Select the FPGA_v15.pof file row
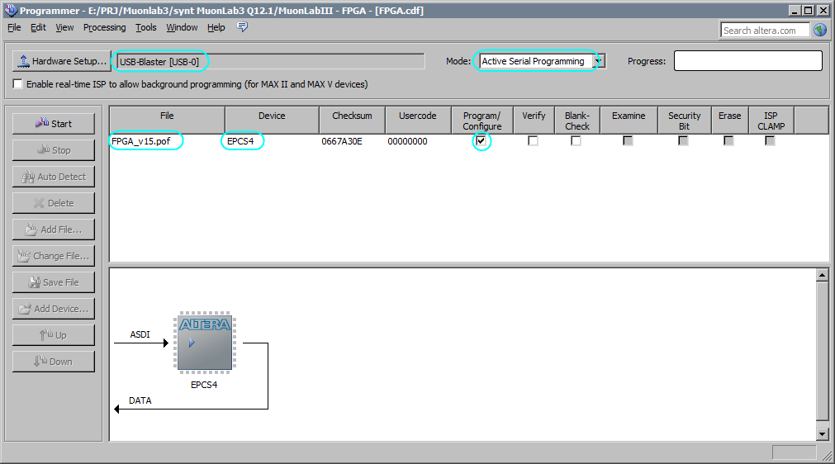The height and width of the screenshot is (464, 835). [x=141, y=141]
